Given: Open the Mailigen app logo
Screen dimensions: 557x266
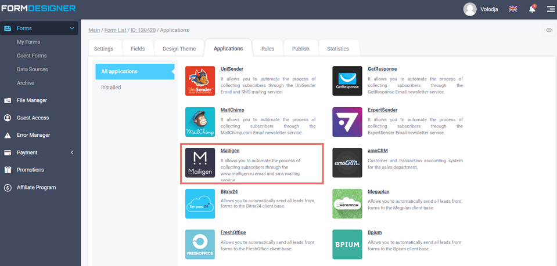Looking at the screenshot, I should pyautogui.click(x=200, y=163).
